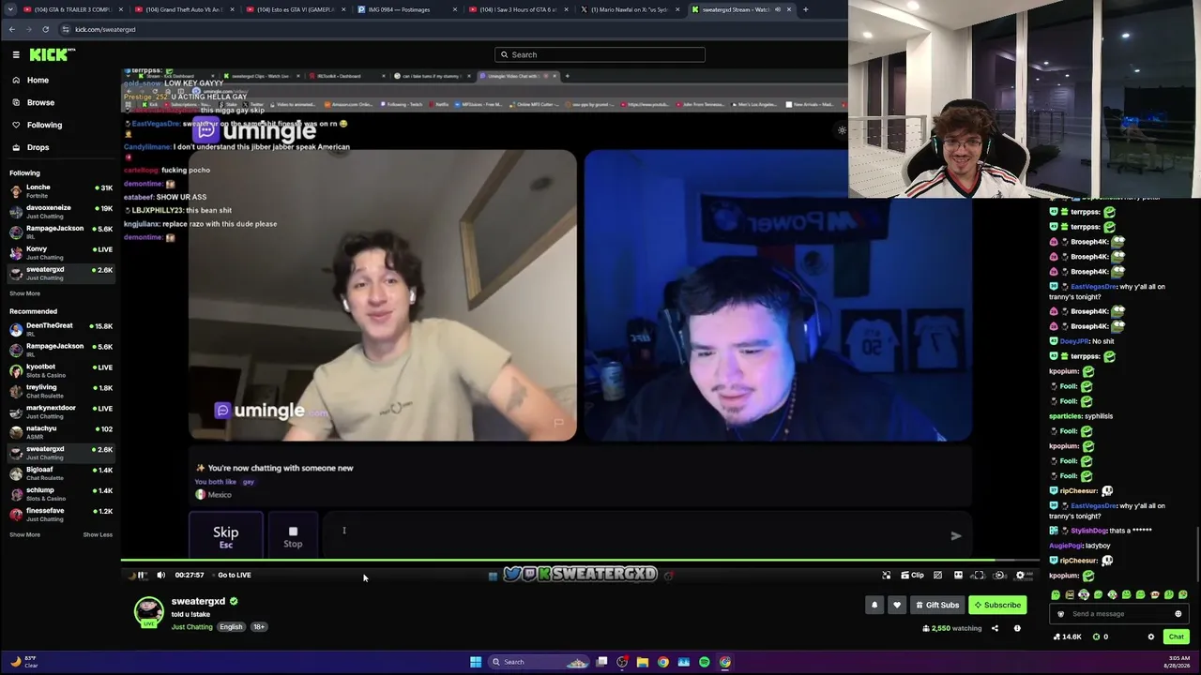Click the English language tag
1201x675 pixels.
click(x=231, y=626)
